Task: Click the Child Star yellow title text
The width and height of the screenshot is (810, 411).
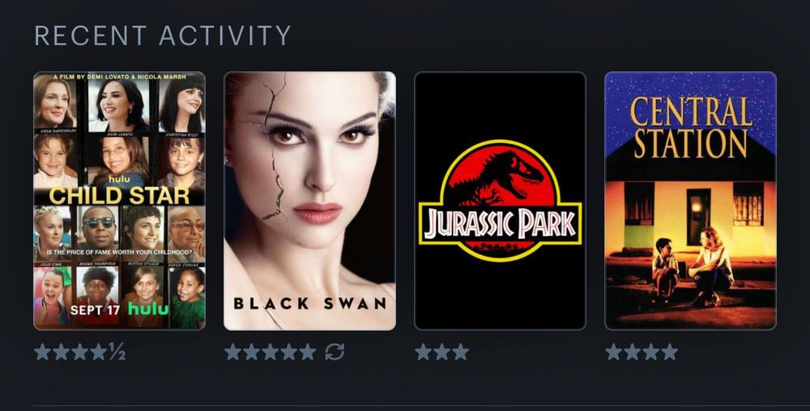Action: (119, 195)
